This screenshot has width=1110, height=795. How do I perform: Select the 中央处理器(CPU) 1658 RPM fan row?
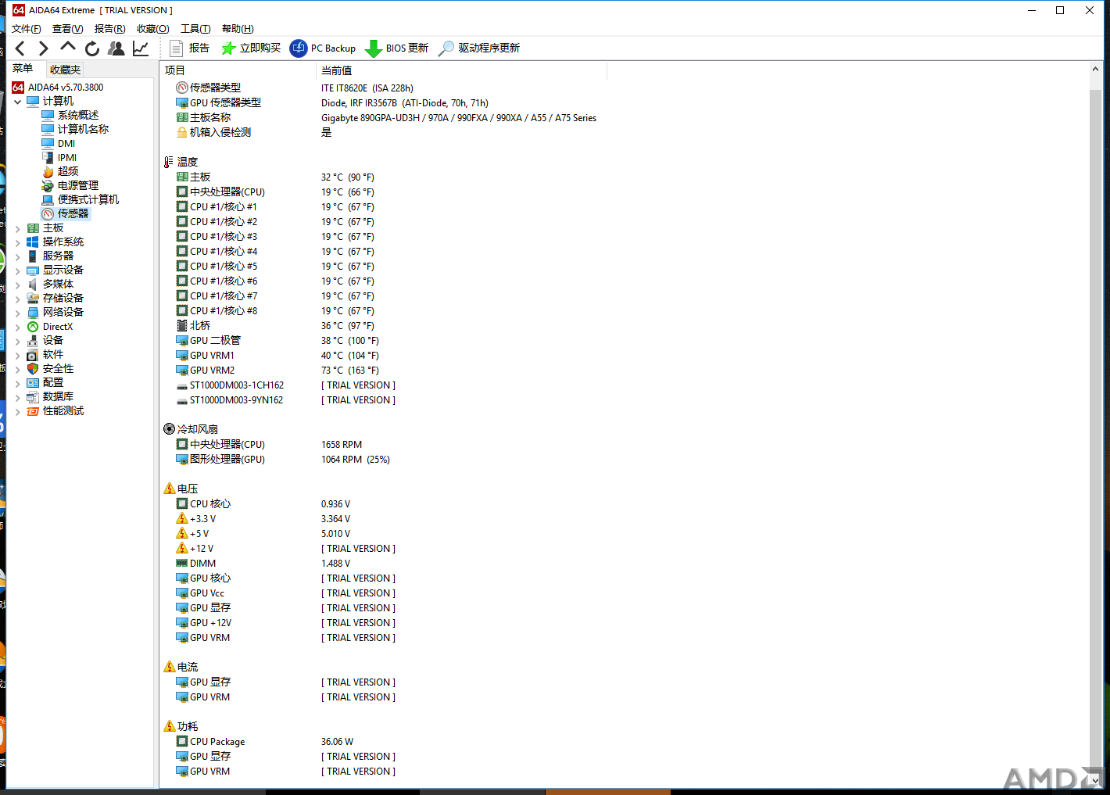tap(624, 445)
